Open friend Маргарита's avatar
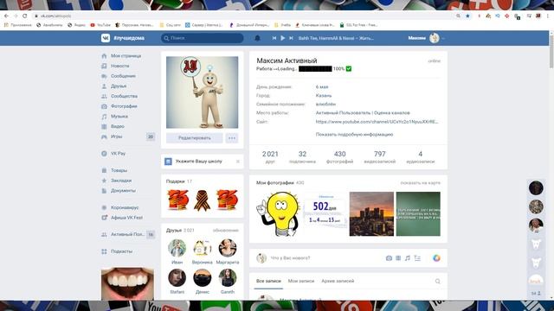554x311 pixels. [227, 248]
